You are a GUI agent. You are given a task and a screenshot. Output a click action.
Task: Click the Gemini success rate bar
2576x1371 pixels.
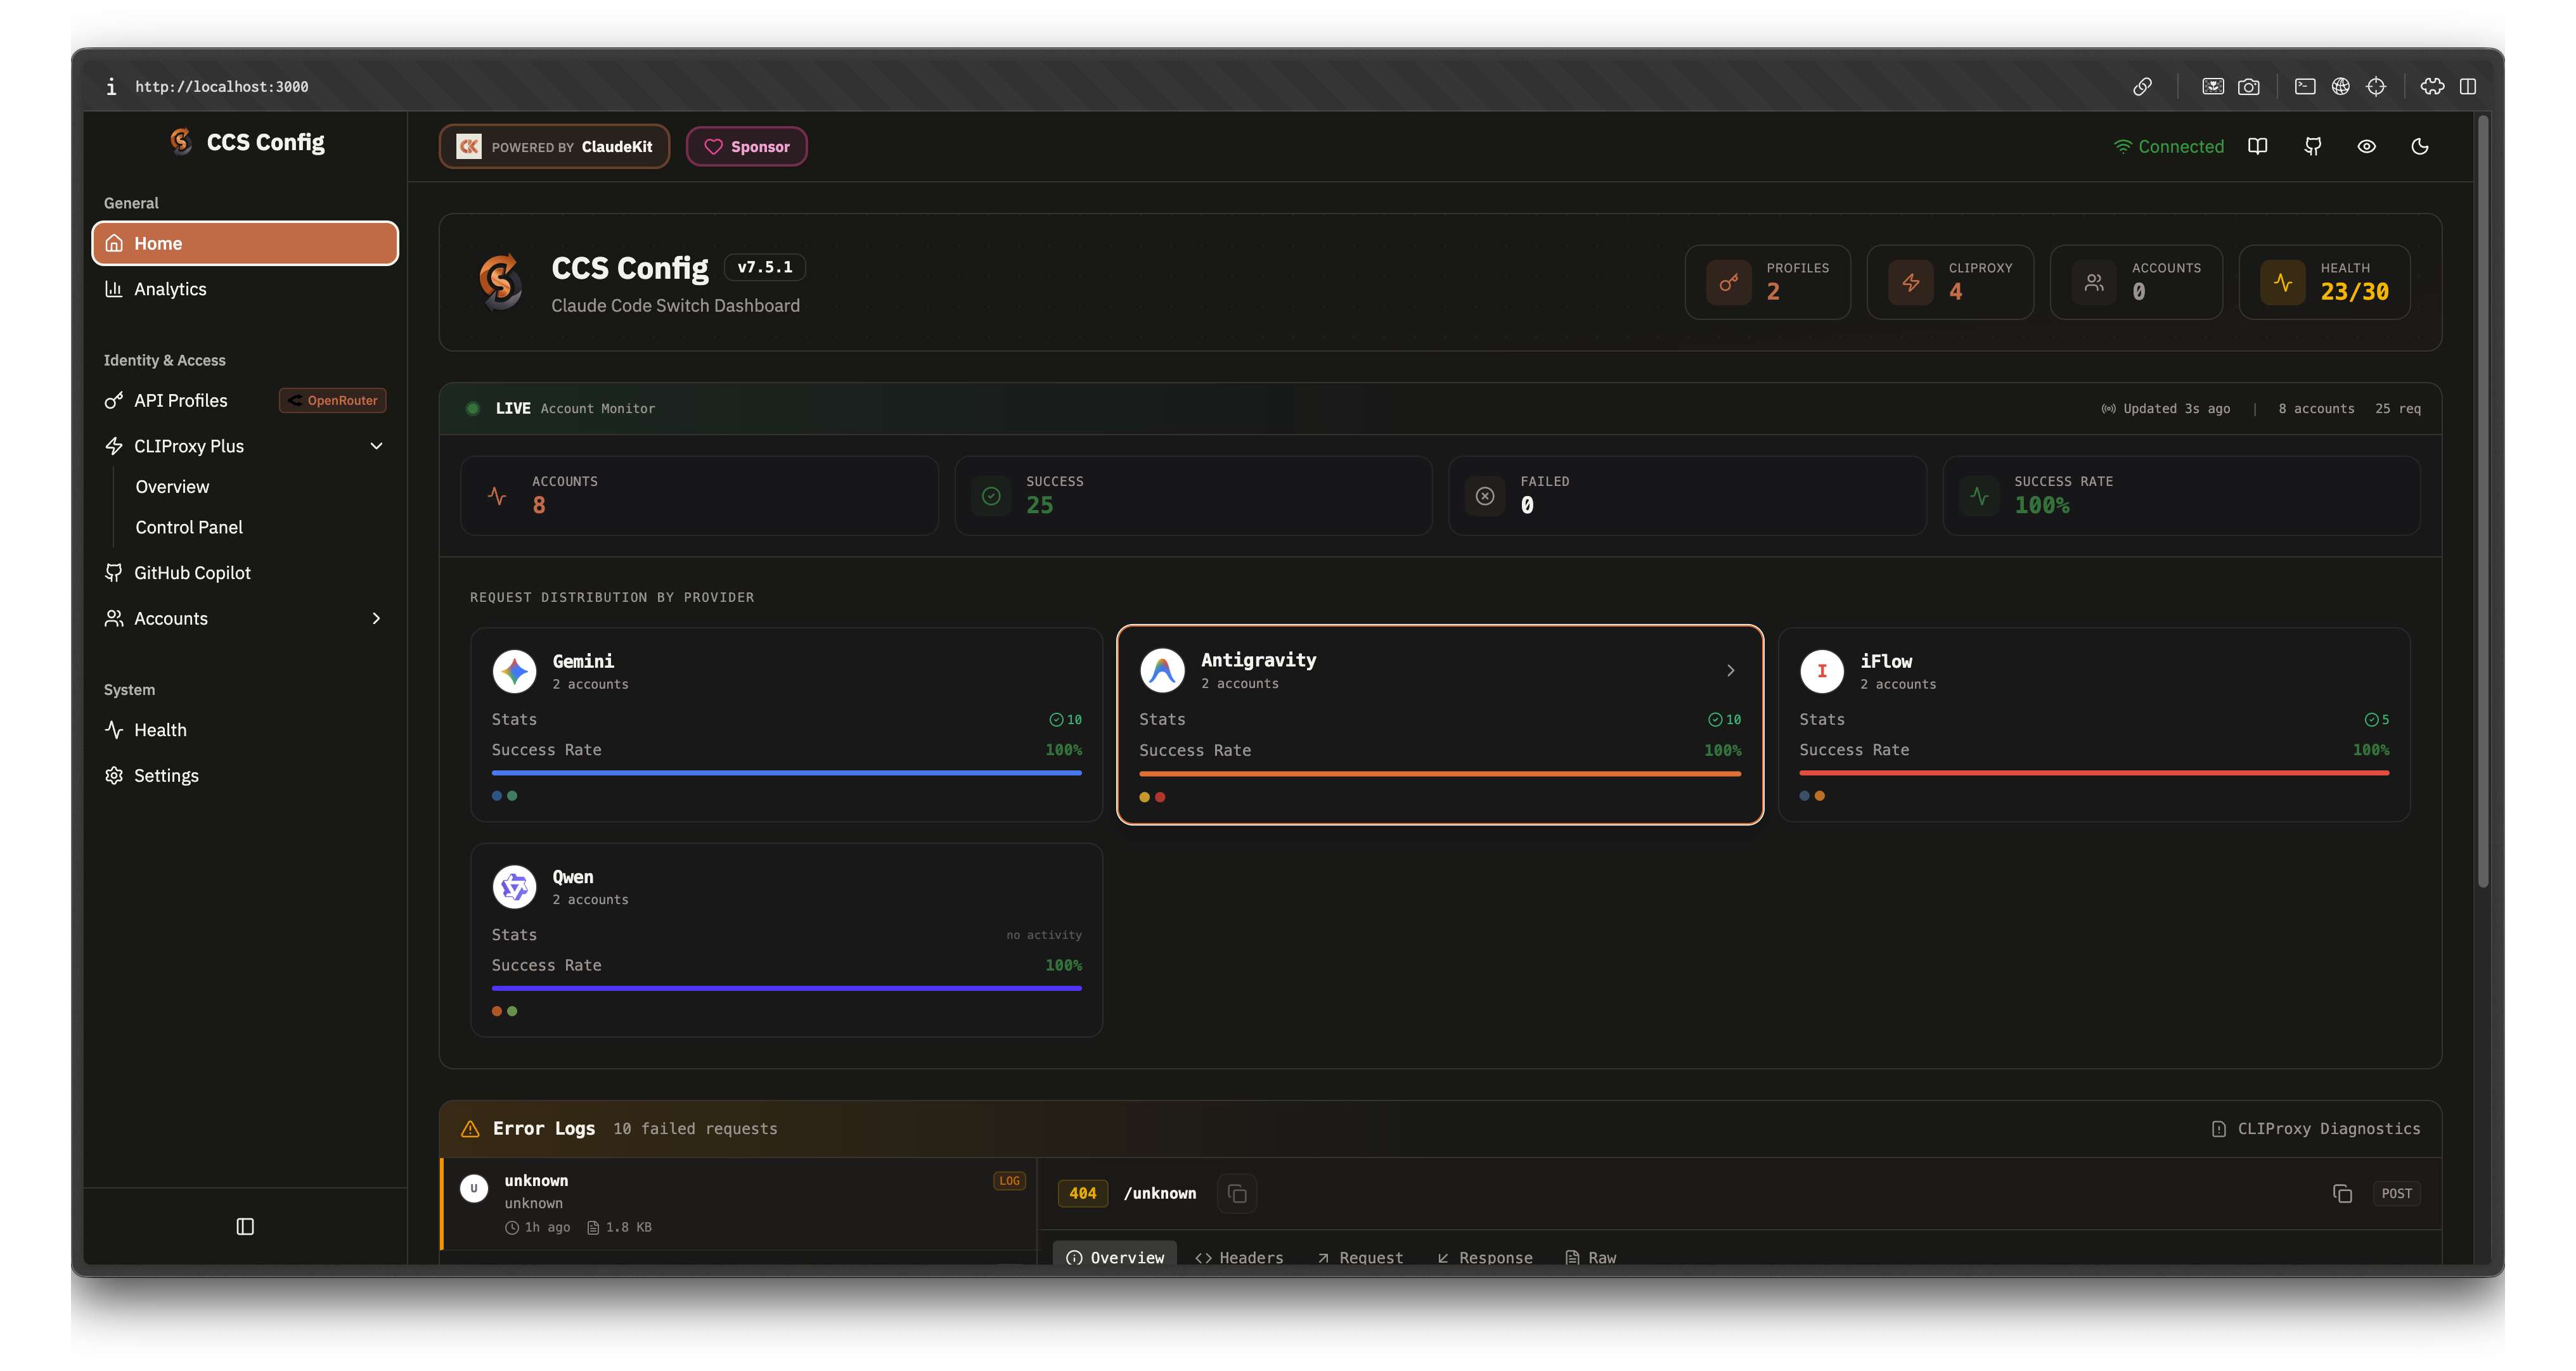tap(786, 772)
